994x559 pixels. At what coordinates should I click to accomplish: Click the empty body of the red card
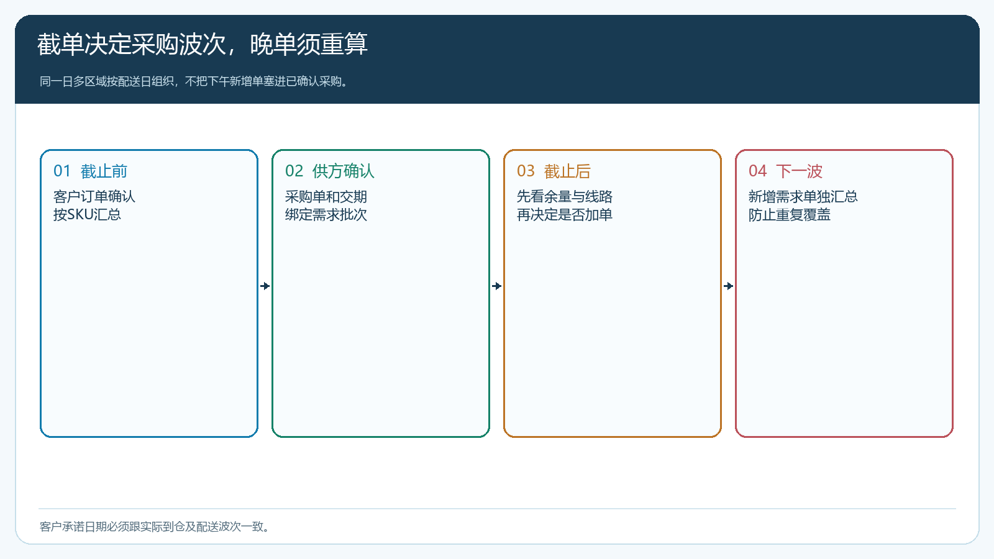844,329
